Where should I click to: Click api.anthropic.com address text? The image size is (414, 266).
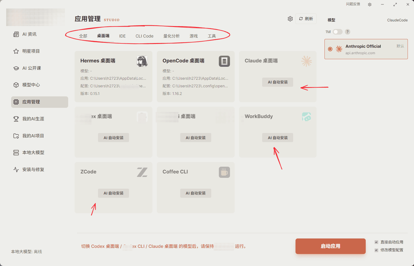(360, 53)
